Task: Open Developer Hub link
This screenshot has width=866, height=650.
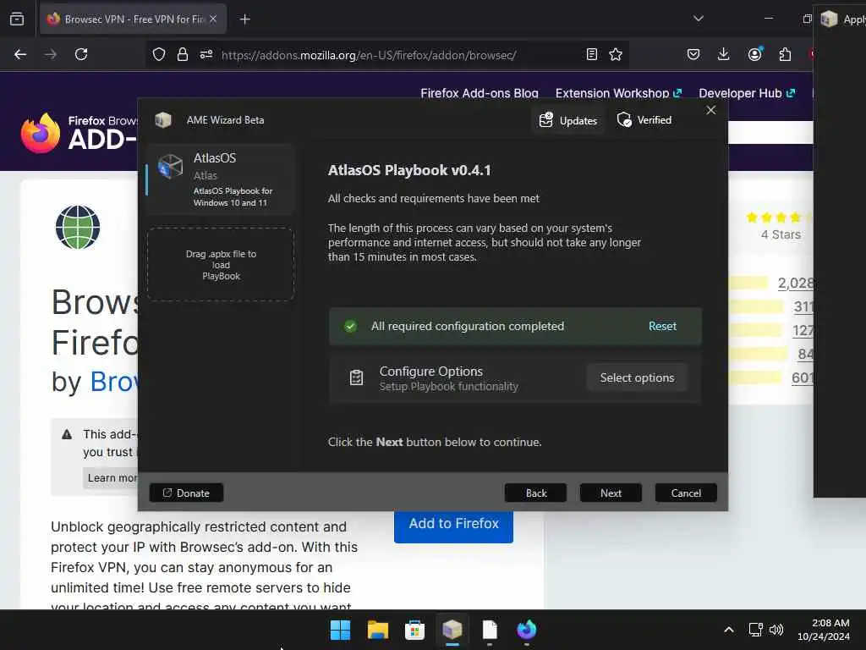Action: (747, 93)
